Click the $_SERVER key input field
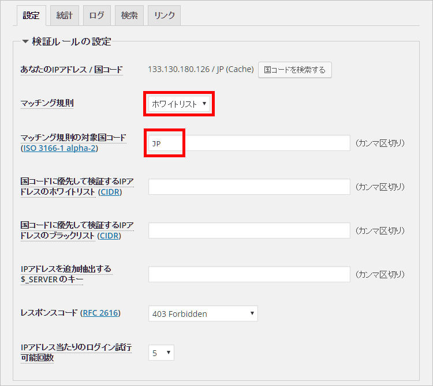The height and width of the screenshot is (386, 433). 249,274
